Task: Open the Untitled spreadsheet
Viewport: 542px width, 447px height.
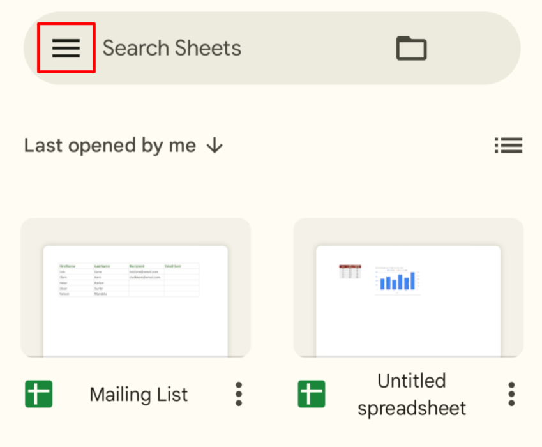Action: 408,287
